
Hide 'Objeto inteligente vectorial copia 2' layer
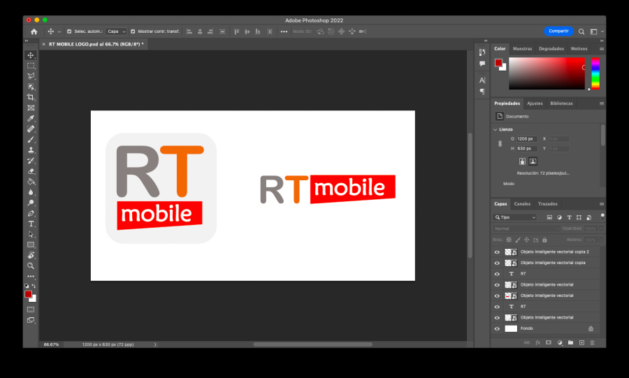(x=497, y=252)
